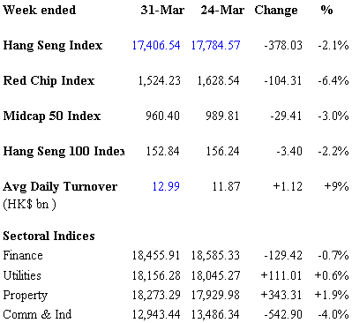Click the Property +343.31 change value

click(x=281, y=295)
